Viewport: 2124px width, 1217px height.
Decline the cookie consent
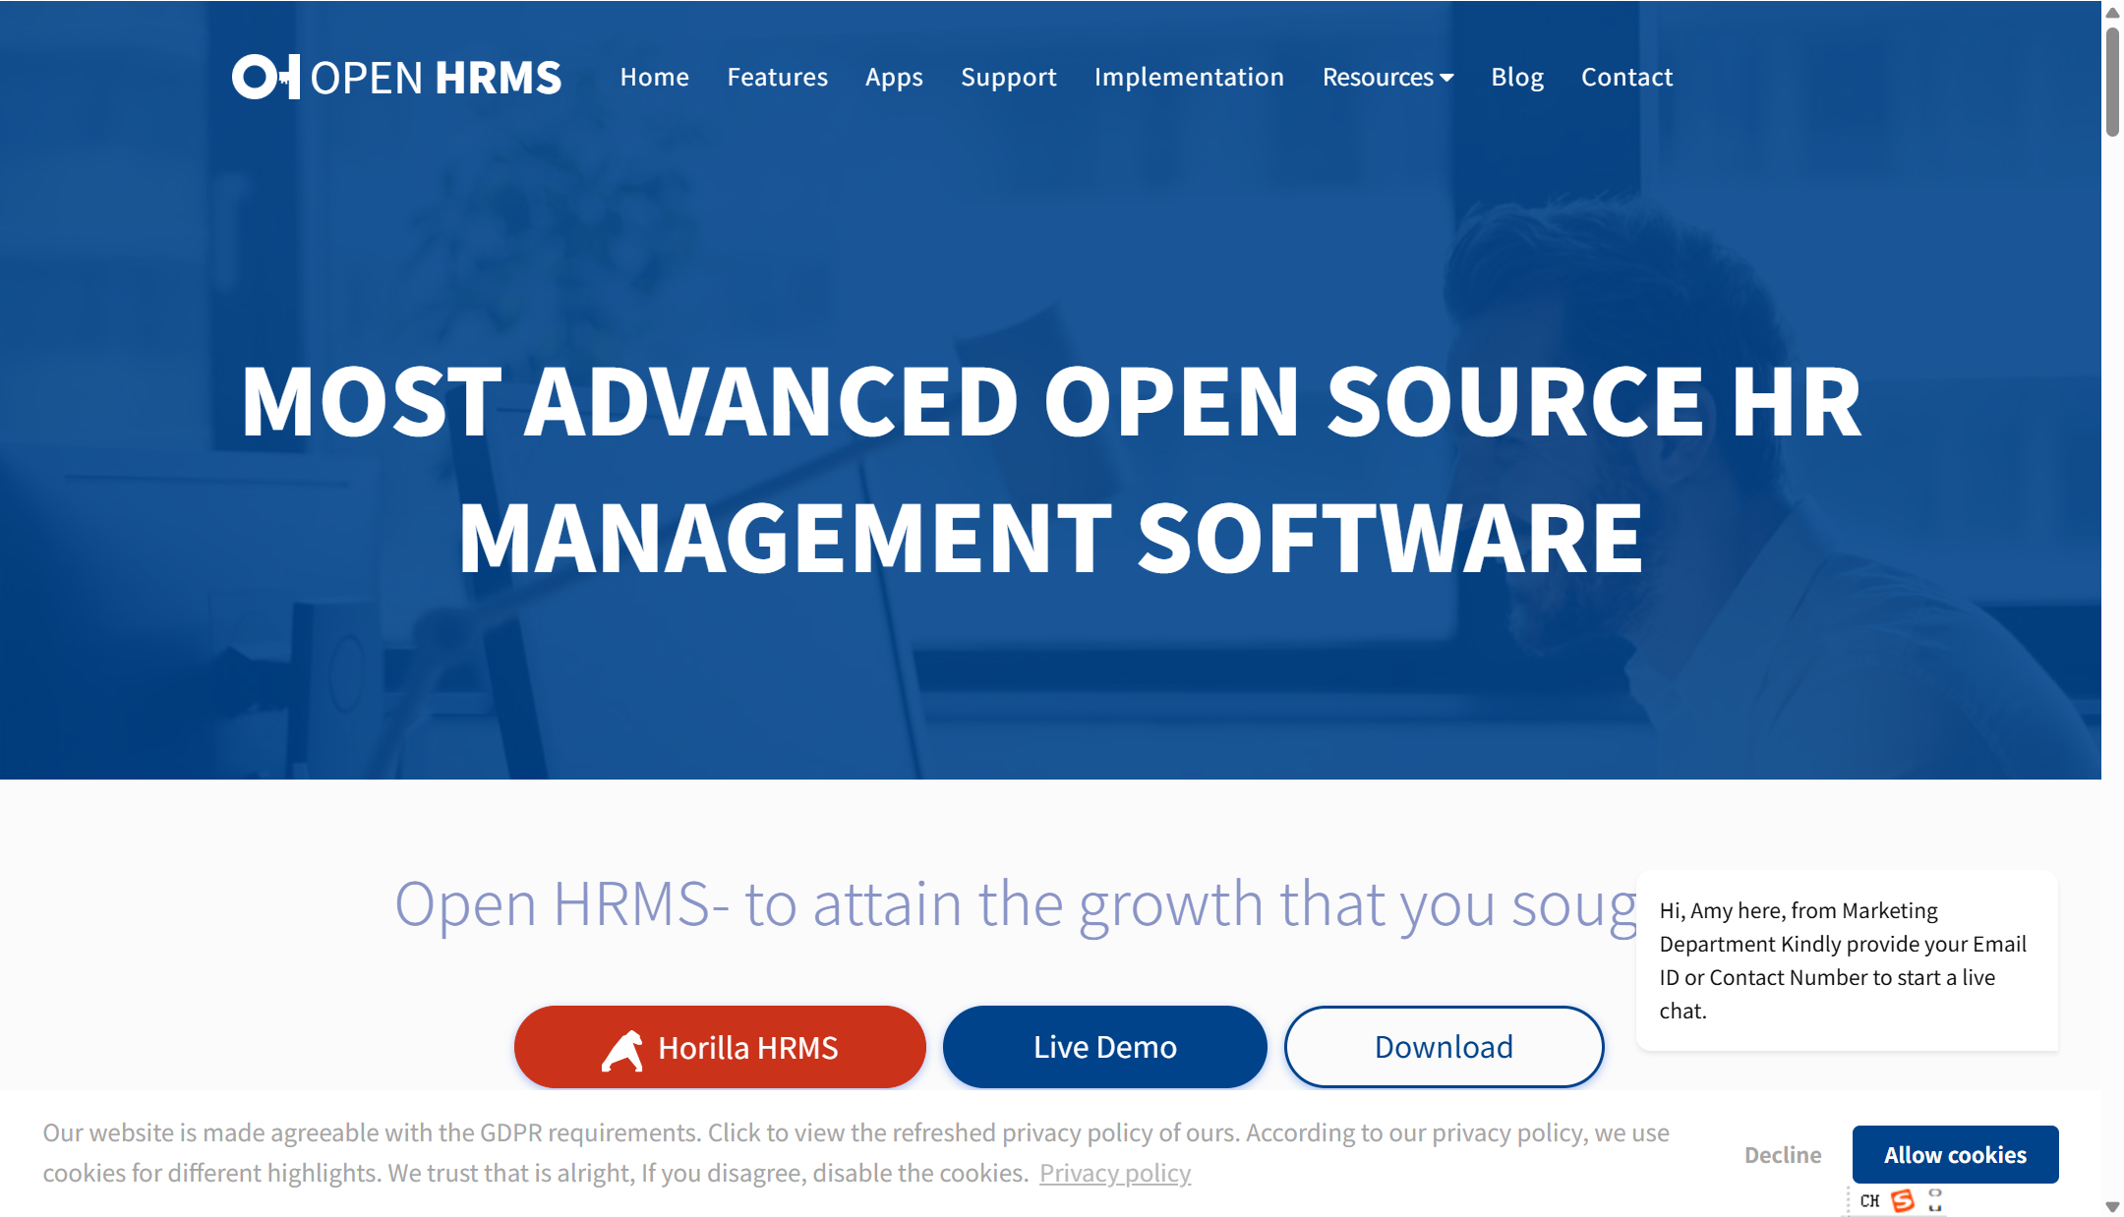[1782, 1155]
